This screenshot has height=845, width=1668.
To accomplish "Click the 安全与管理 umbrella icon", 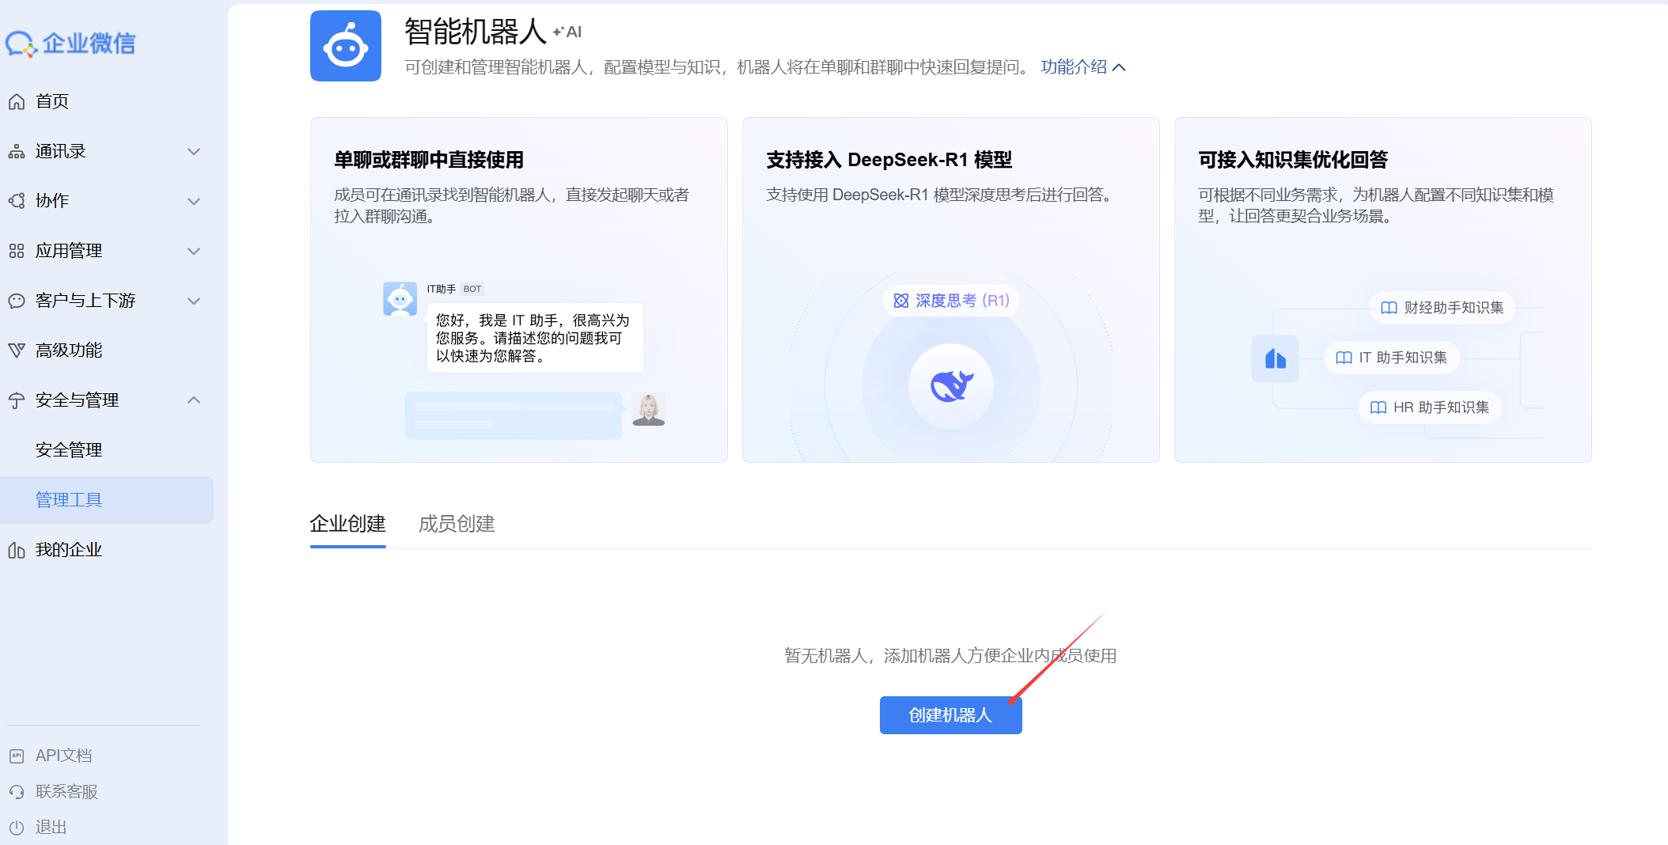I will tap(17, 400).
